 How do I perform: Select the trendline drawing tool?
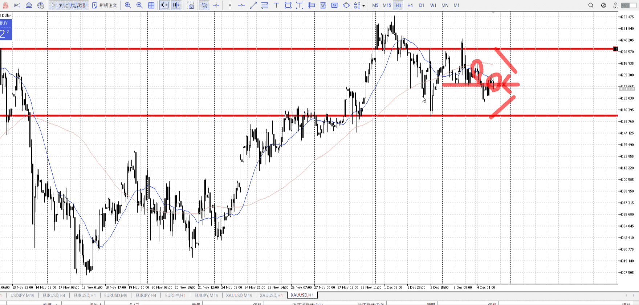253,5
